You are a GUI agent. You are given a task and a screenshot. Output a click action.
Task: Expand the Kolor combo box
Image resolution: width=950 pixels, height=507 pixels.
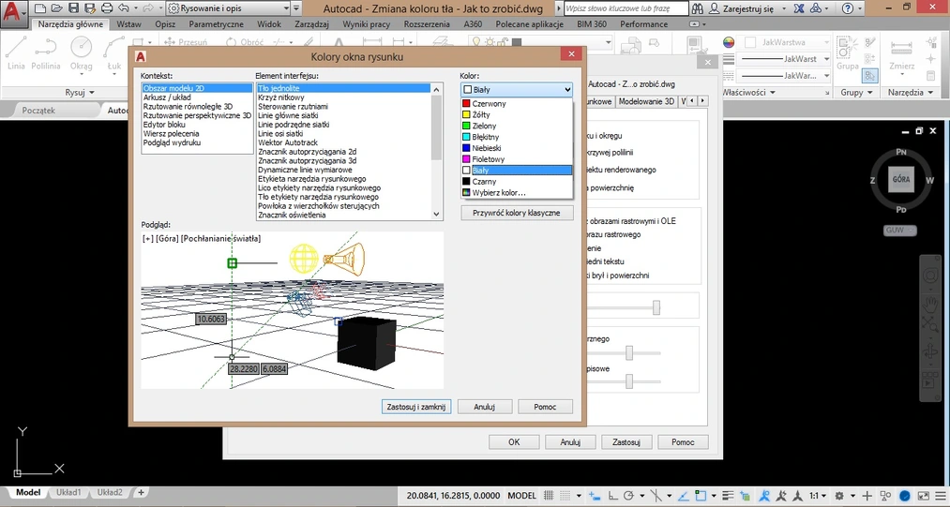(x=516, y=89)
